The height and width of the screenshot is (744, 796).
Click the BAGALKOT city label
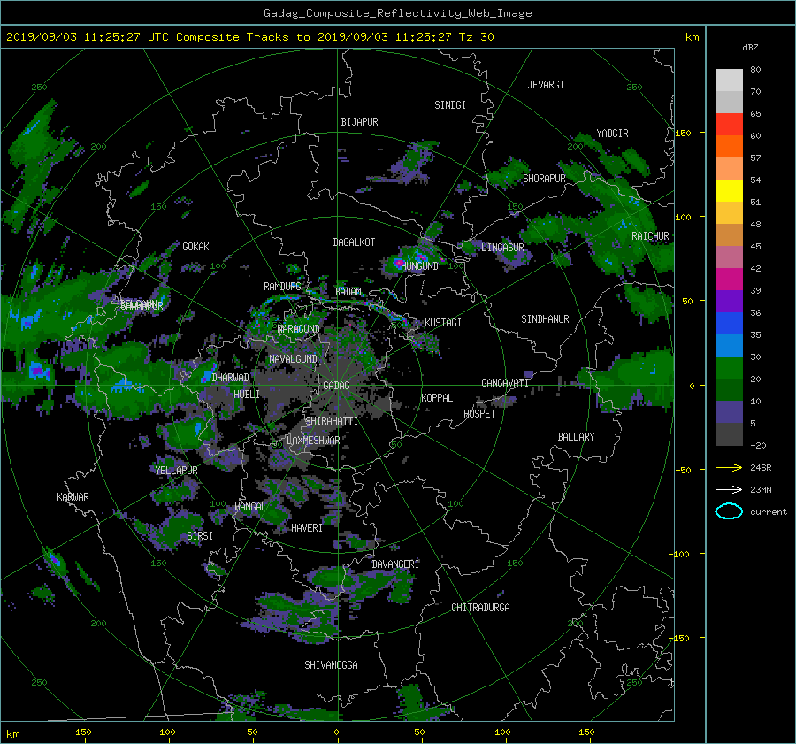[354, 242]
